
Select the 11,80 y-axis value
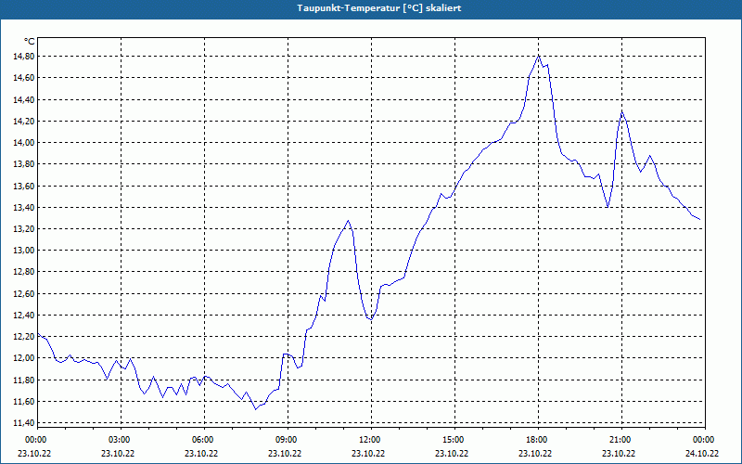(24, 380)
